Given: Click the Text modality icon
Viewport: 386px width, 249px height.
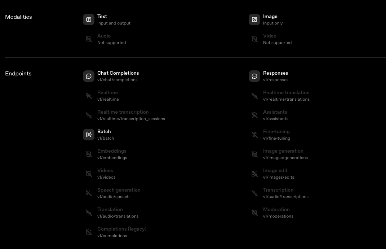Looking at the screenshot, I should 89,19.
